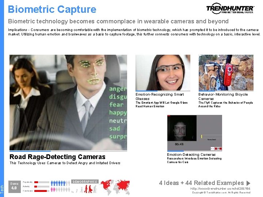Click the Trend Hunter logo
Image resolution: width=263 pixels, height=197 pixels.
(x=230, y=8)
